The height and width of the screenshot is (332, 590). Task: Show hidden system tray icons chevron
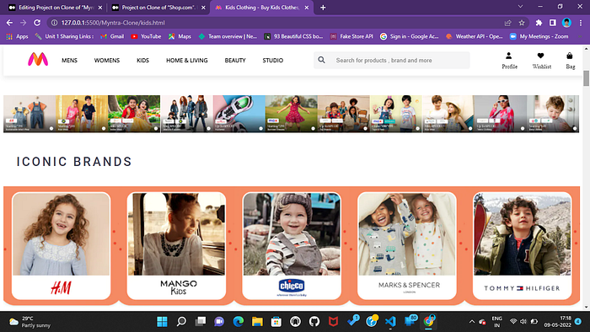472,322
